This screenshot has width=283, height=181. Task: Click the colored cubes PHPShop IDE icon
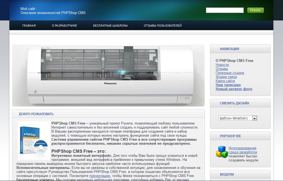click(222, 152)
